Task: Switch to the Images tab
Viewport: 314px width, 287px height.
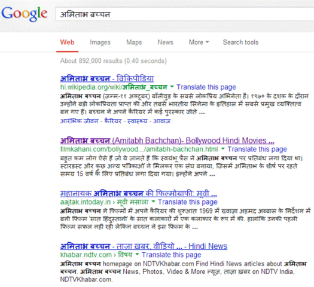Action: click(100, 42)
